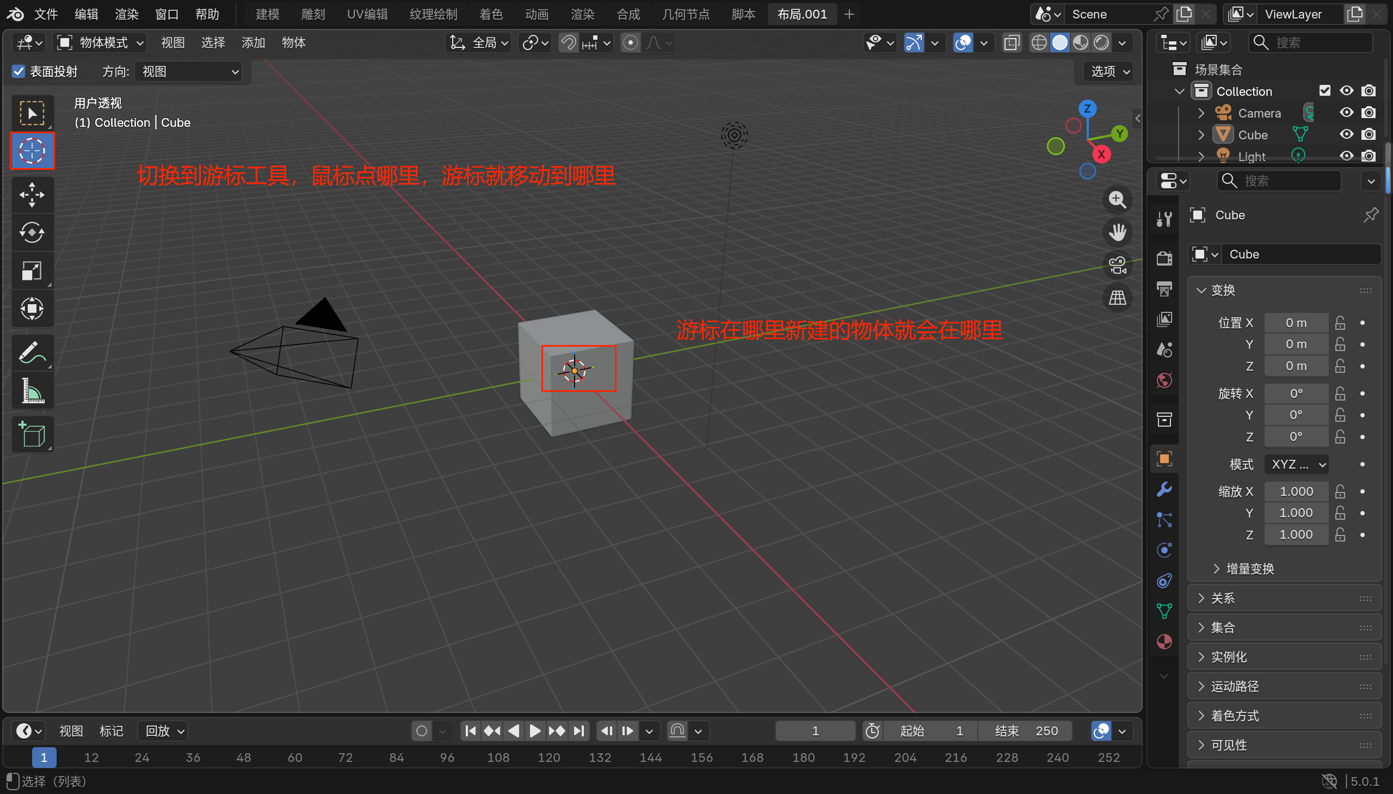The width and height of the screenshot is (1393, 794).
Task: Click the 选项 button in the viewport
Action: [x=1110, y=71]
